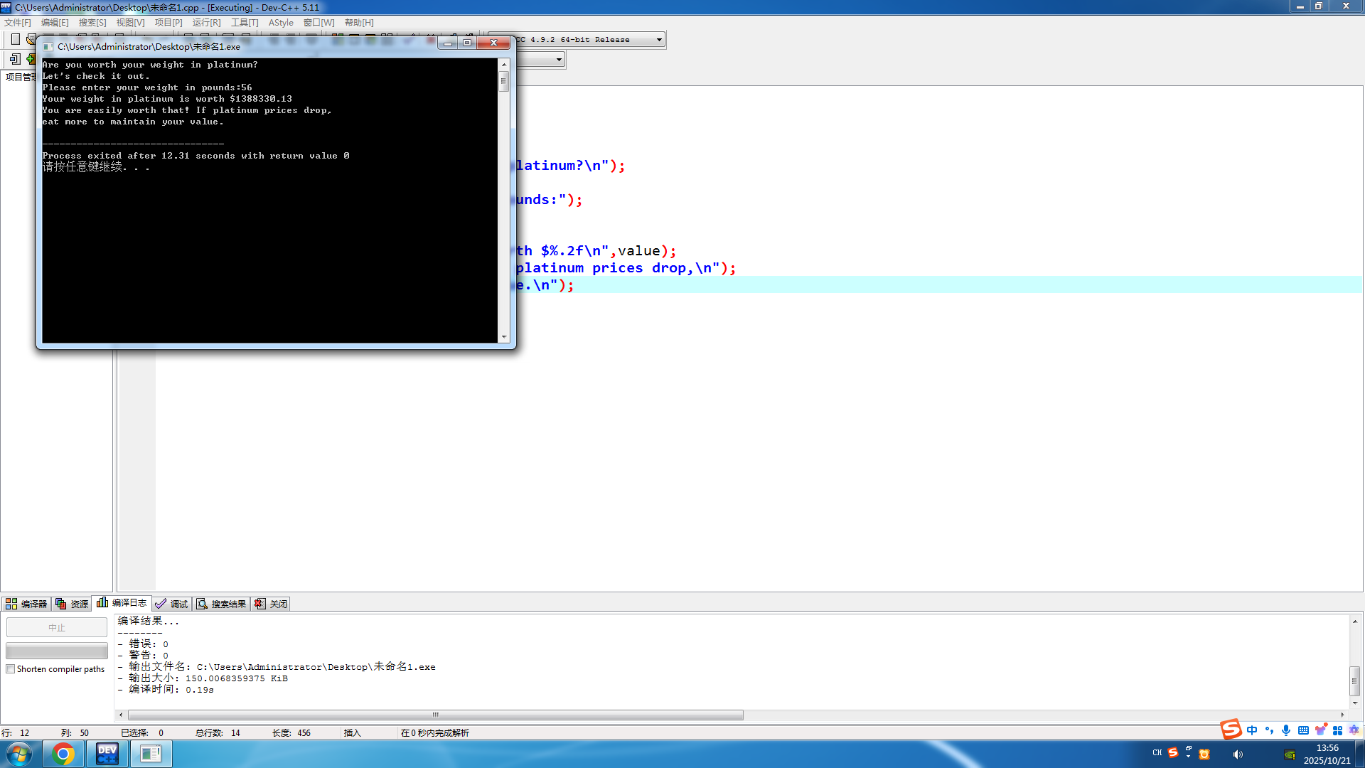Switch to the 调试 tab
Screen dimensions: 1365x768
pos(172,604)
